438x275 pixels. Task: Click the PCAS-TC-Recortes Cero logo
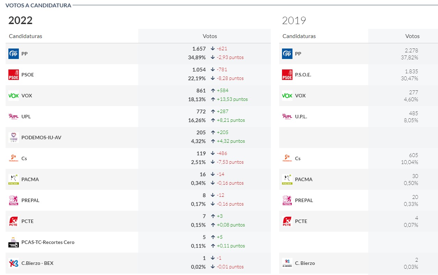point(14,242)
